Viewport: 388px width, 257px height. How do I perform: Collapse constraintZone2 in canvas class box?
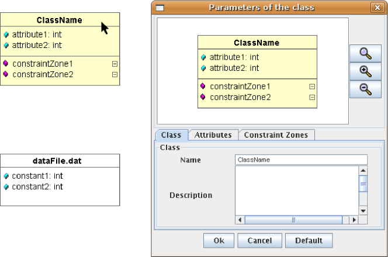coord(115,74)
